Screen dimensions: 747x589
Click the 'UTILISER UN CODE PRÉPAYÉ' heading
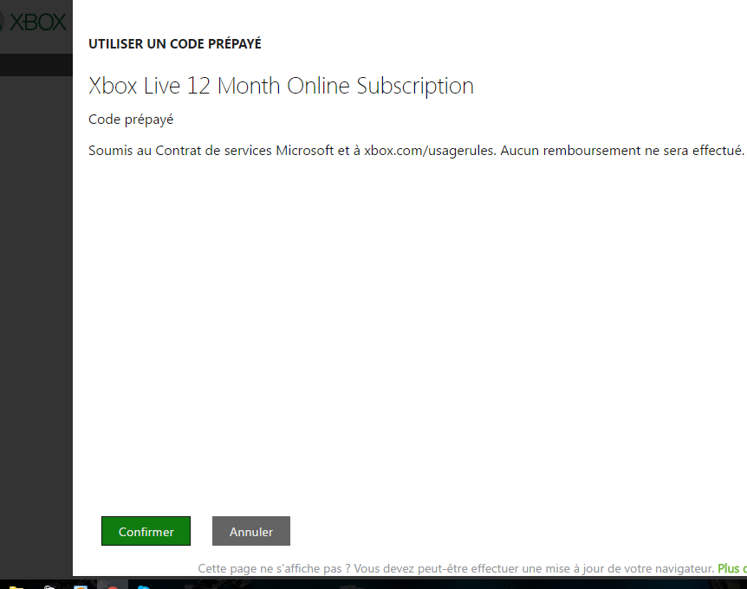[175, 44]
